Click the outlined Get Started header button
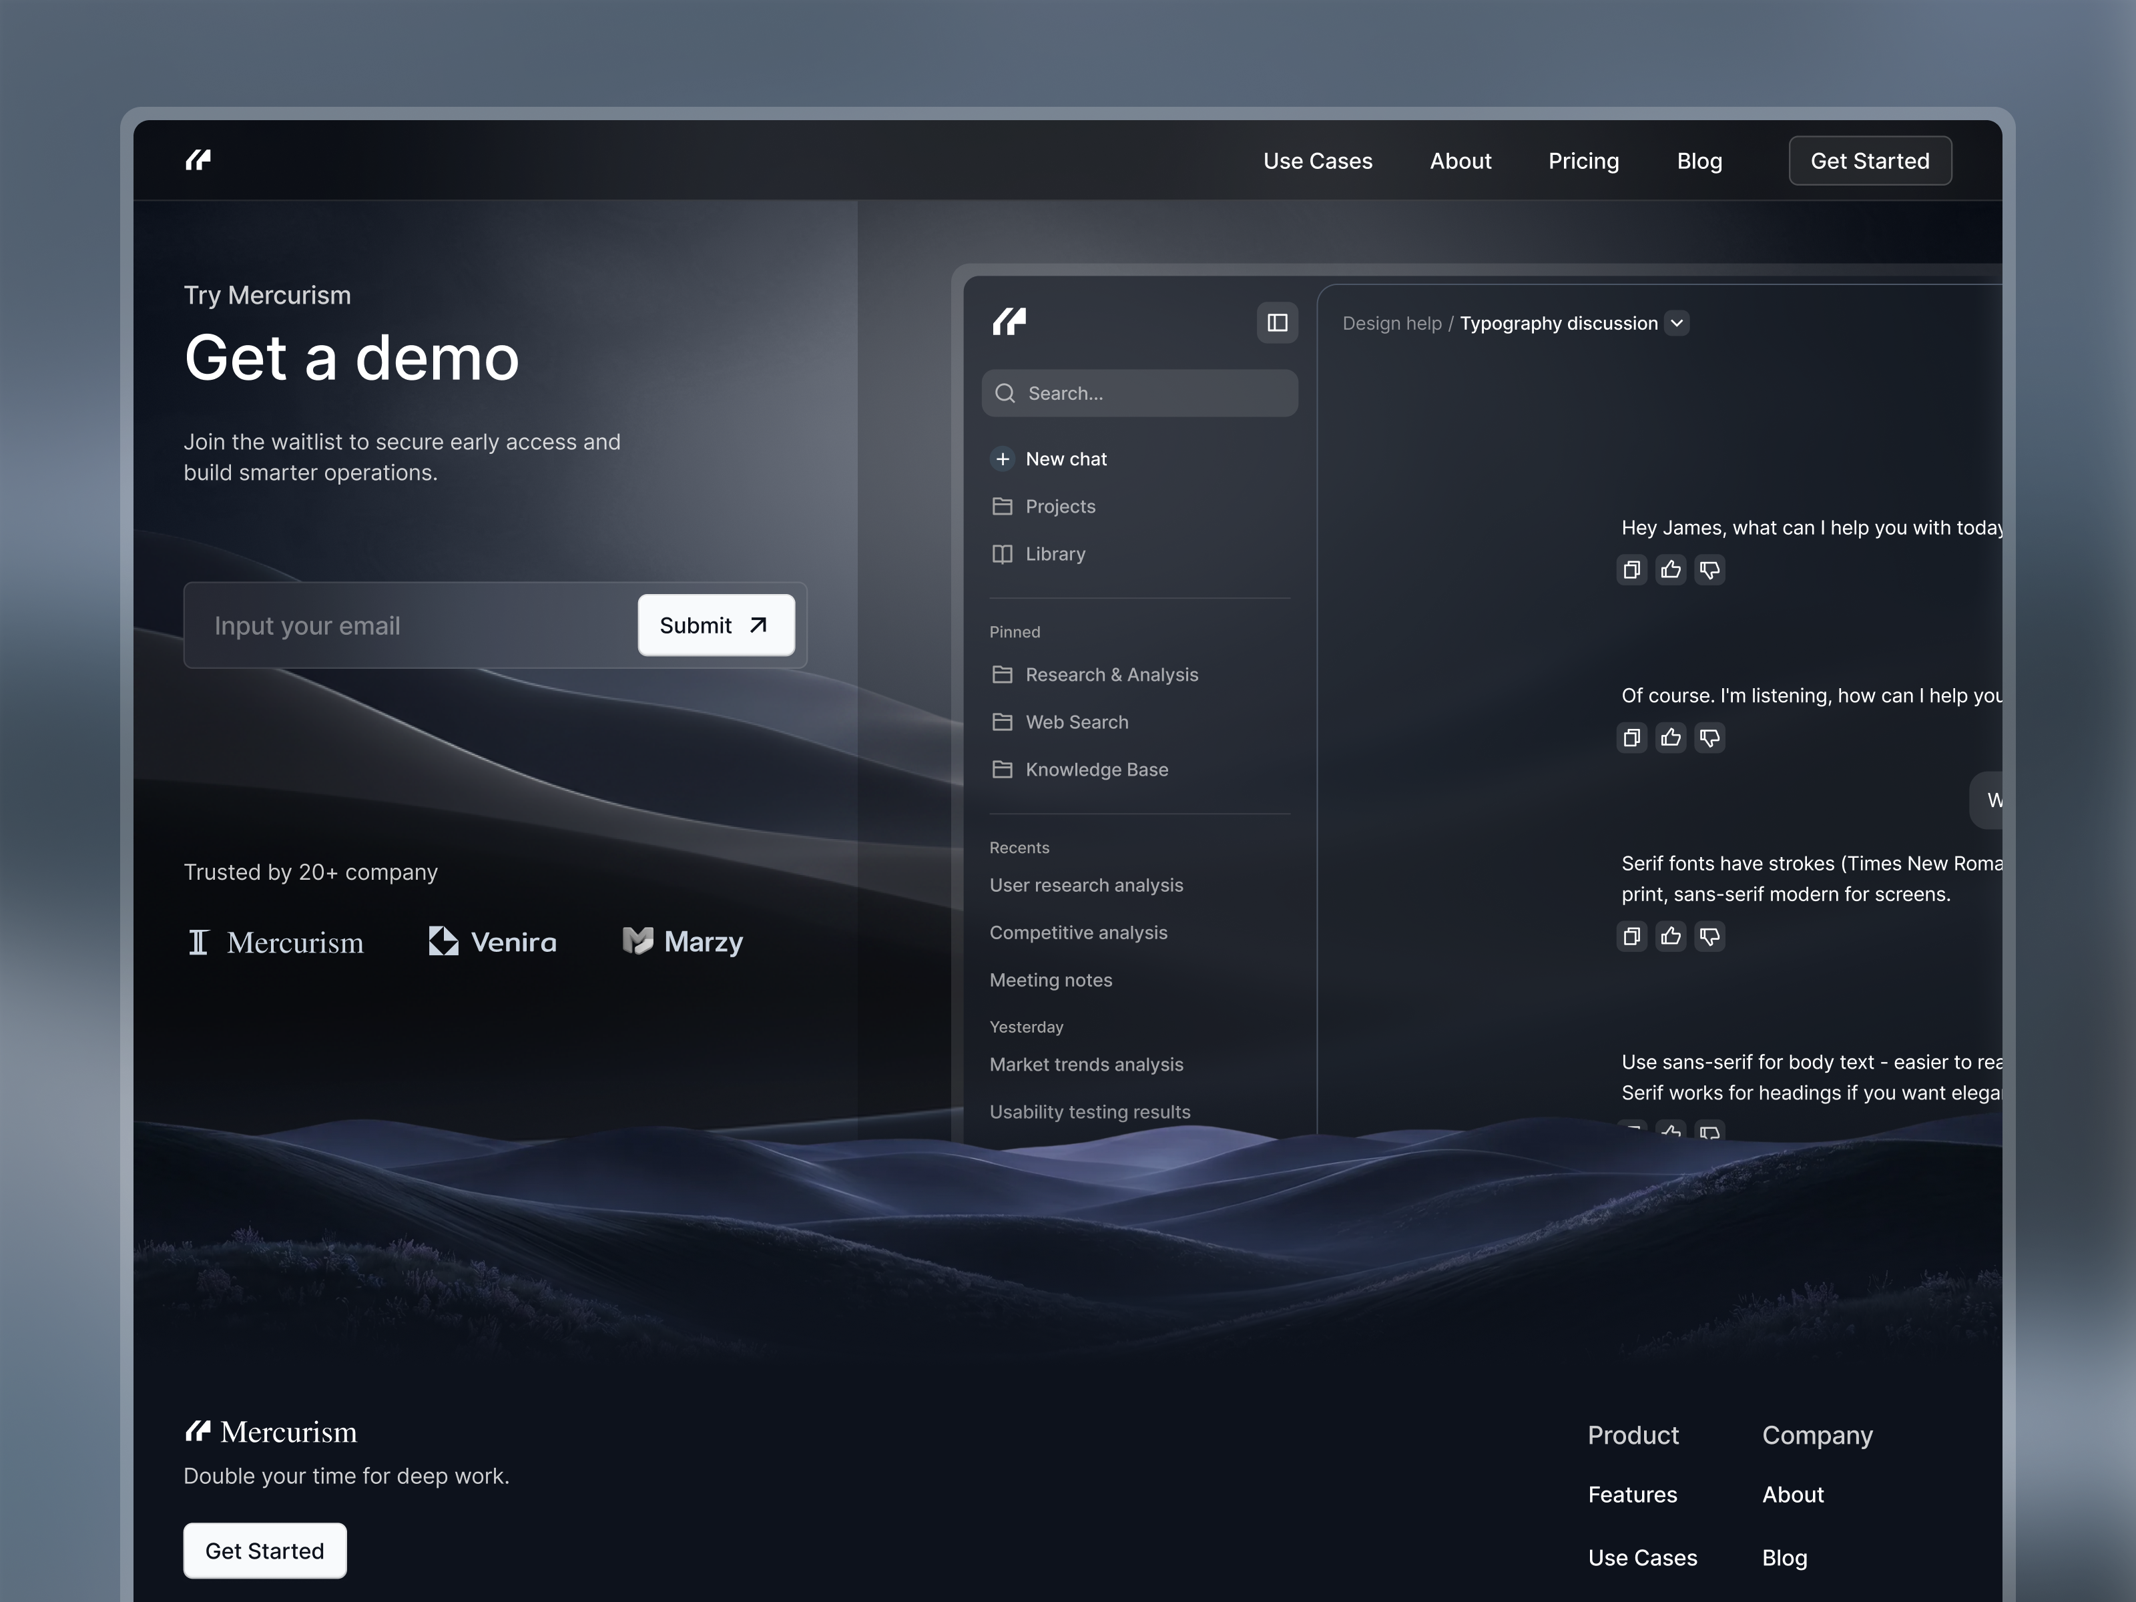2136x1602 pixels. (1870, 162)
